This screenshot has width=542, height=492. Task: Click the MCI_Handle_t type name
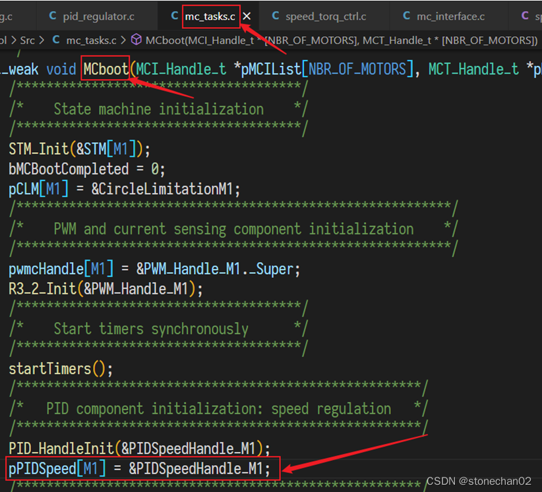(x=181, y=69)
